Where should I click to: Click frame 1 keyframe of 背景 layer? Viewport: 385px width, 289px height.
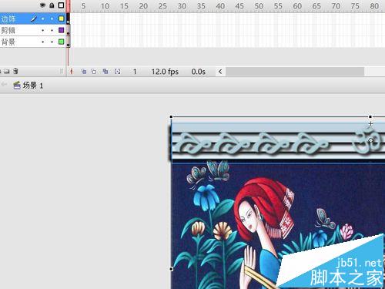pyautogui.click(x=68, y=42)
